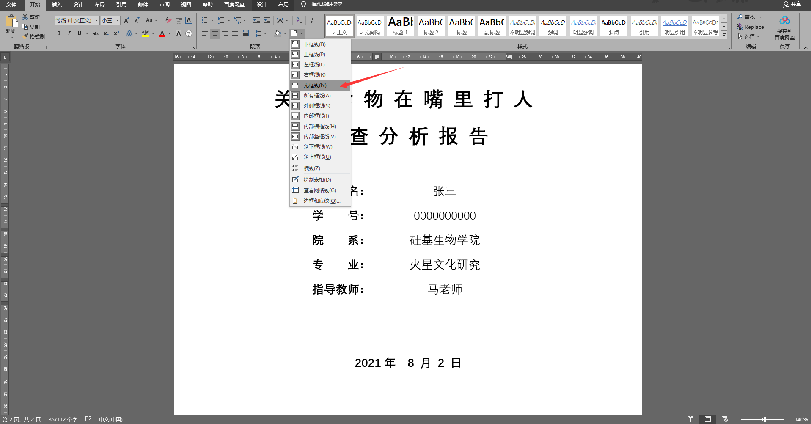Switch to Web Layout view in status bar
The image size is (811, 424).
coord(724,419)
